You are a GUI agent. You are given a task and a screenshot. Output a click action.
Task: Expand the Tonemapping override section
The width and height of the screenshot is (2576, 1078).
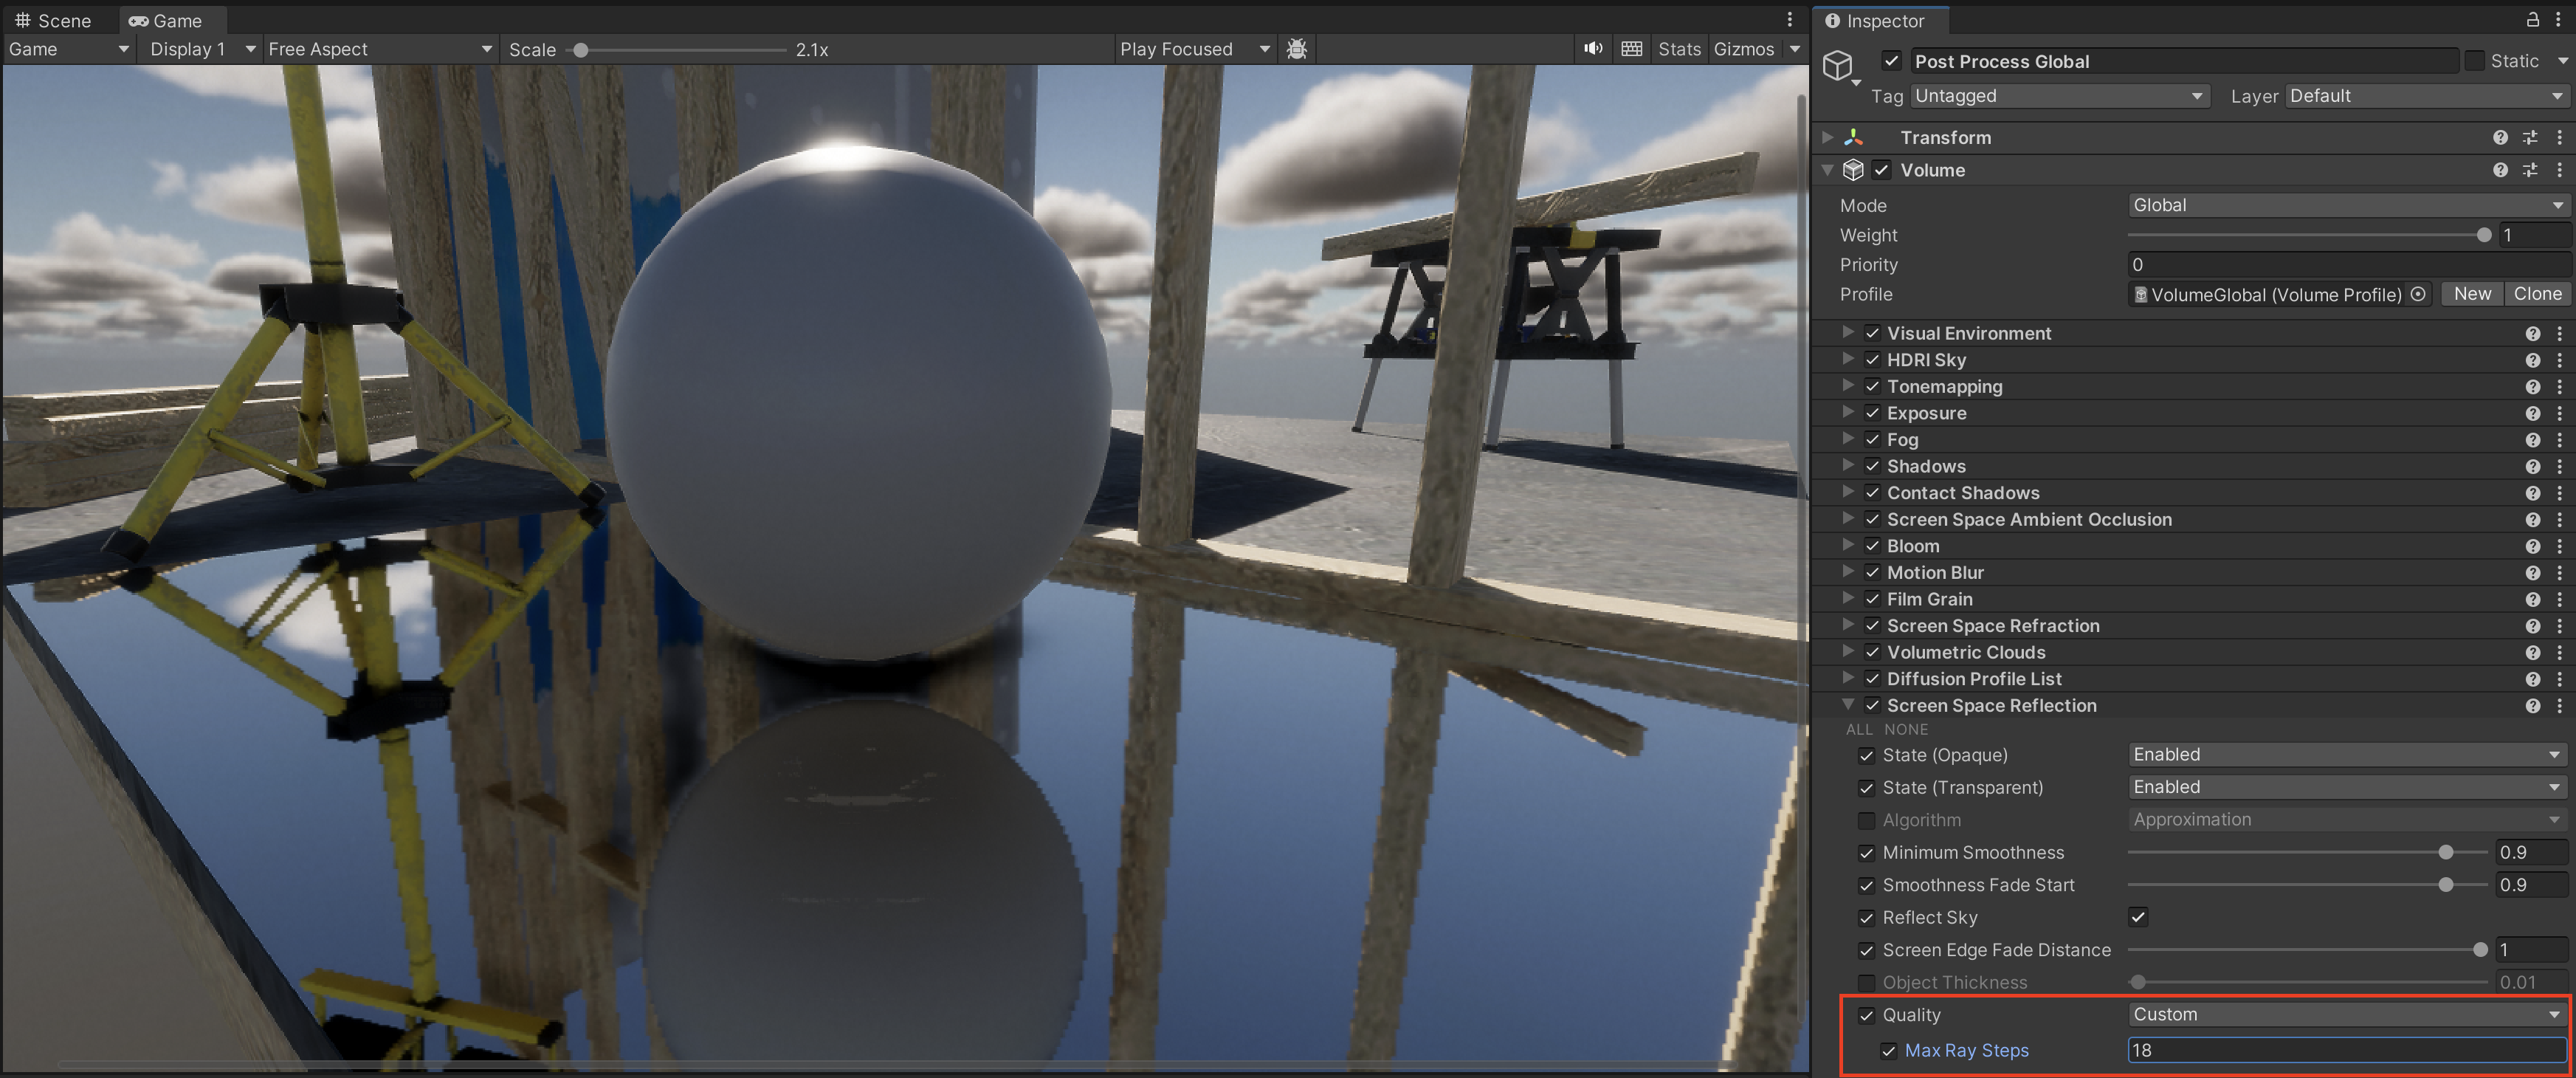pyautogui.click(x=1848, y=386)
